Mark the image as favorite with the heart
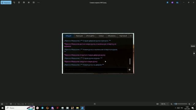Viewport: 196px width, 110px height. (7, 104)
